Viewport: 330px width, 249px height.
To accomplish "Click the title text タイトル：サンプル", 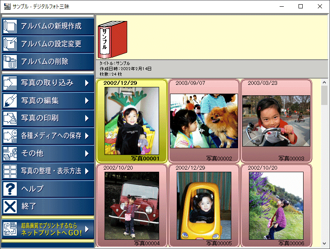I will tap(115, 63).
